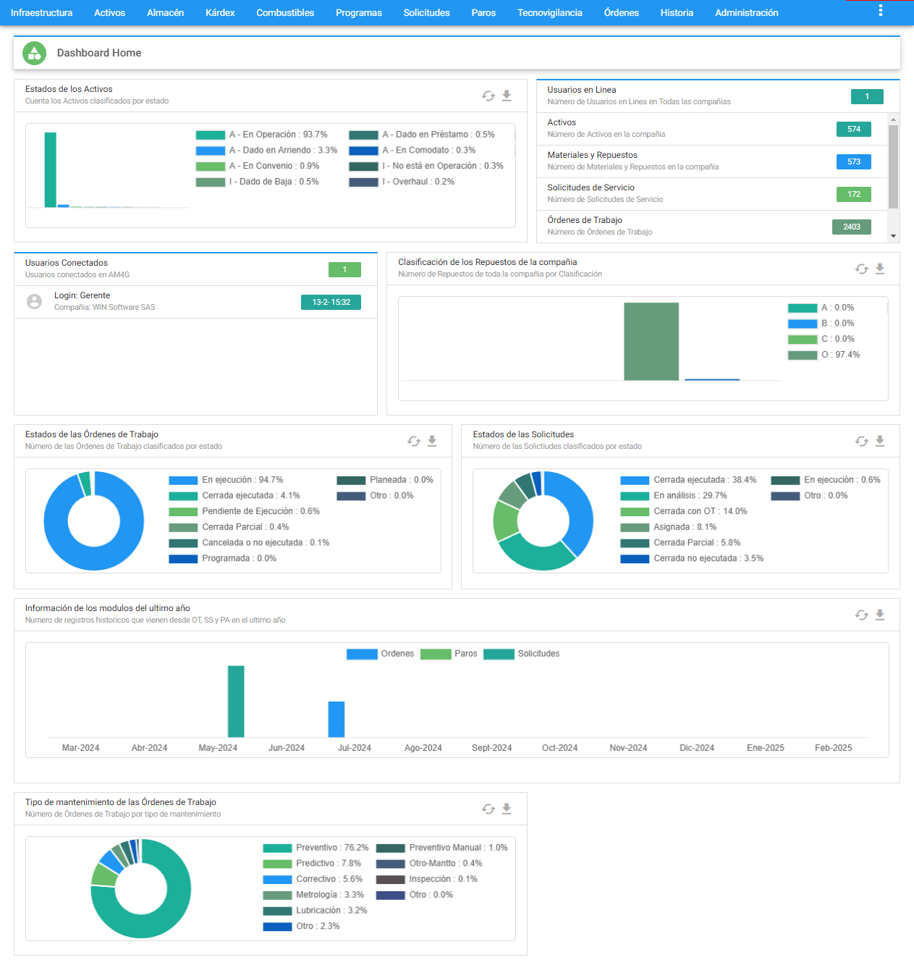Toggle 'A - En Operación' legend swatch
914x960 pixels.
[x=211, y=135]
